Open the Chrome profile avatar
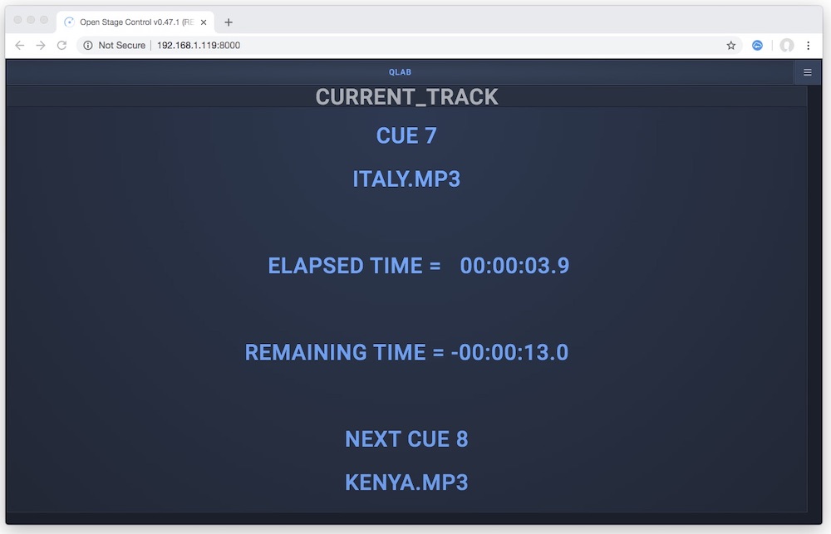Image resolution: width=831 pixels, height=534 pixels. 786,46
